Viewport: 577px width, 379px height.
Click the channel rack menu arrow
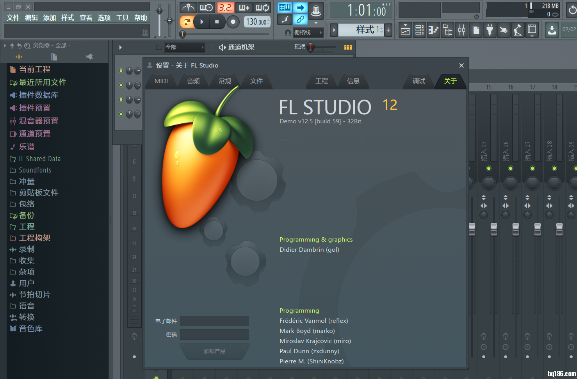pyautogui.click(x=120, y=47)
